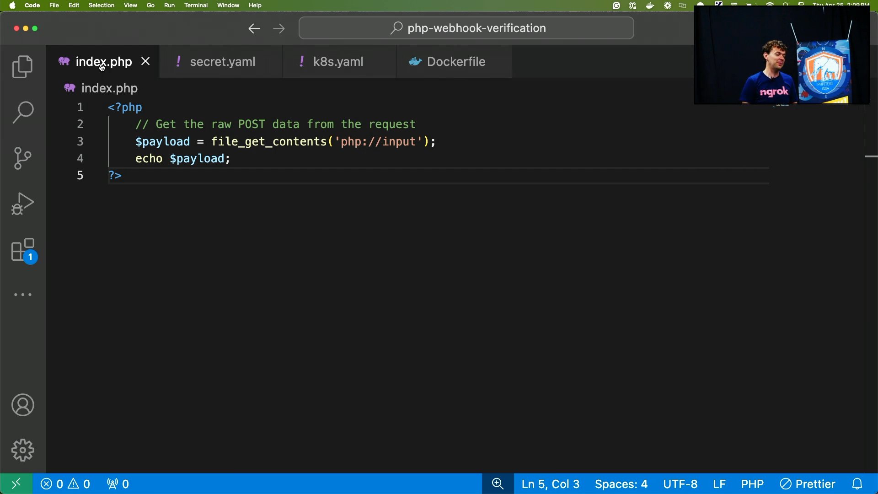
Task: Click the remote window indicator icon
Action: point(16,484)
